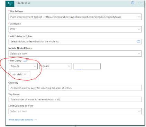
Task: Expand the Add button chevron
Action: pos(25,74)
